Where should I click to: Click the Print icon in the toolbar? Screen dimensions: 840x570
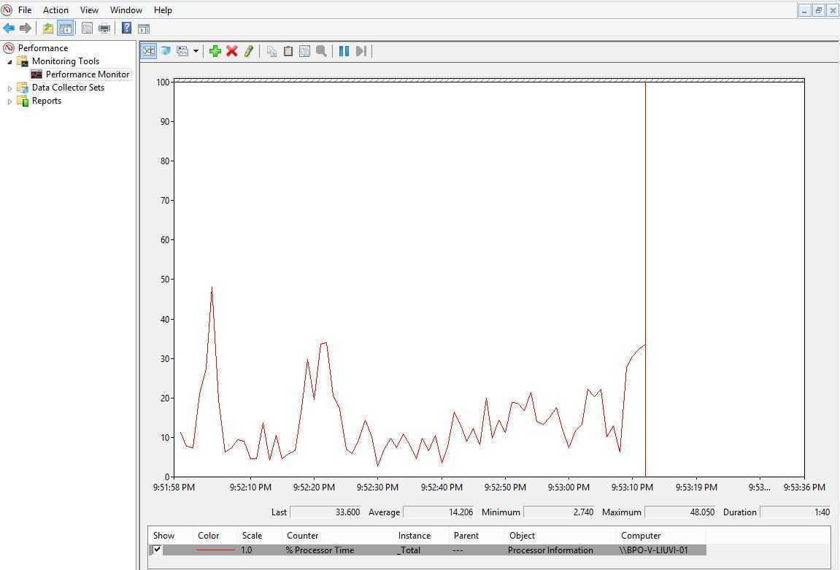pos(104,28)
